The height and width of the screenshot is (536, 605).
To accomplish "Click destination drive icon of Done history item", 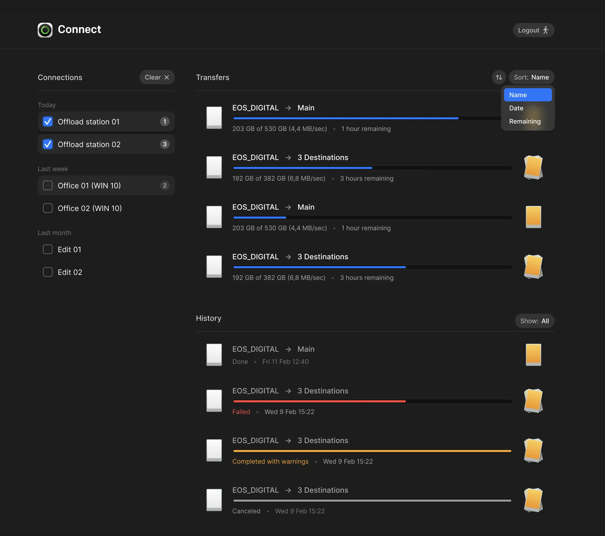I will coord(533,355).
